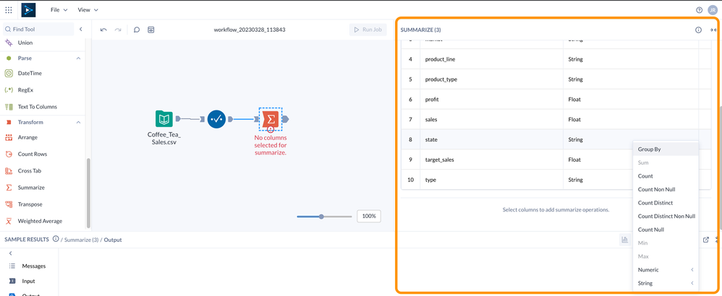This screenshot has height=296, width=722.
Task: Click the Find Tool search field
Action: (x=38, y=29)
